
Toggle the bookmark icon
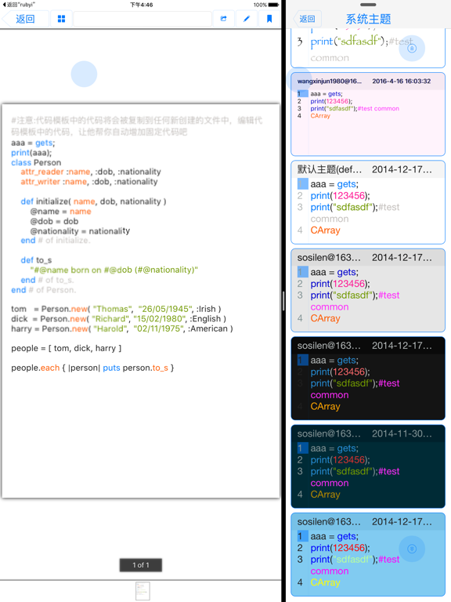point(269,19)
